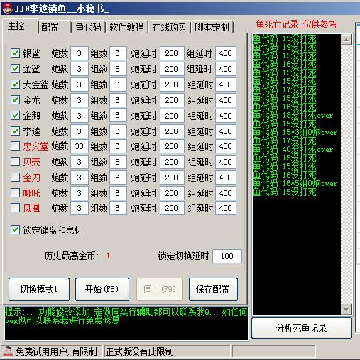Click 炮延时 field in 凤凰 row
360x360 pixels.
172,208
